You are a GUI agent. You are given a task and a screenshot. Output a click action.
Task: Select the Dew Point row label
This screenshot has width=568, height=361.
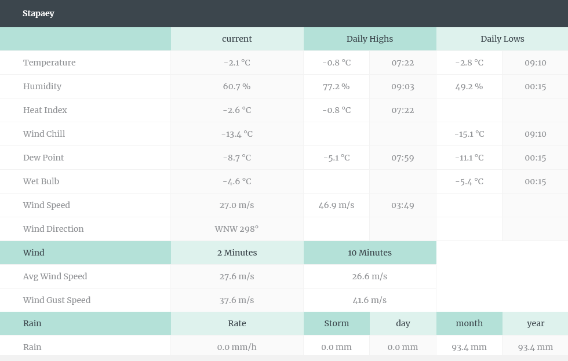[43, 158]
